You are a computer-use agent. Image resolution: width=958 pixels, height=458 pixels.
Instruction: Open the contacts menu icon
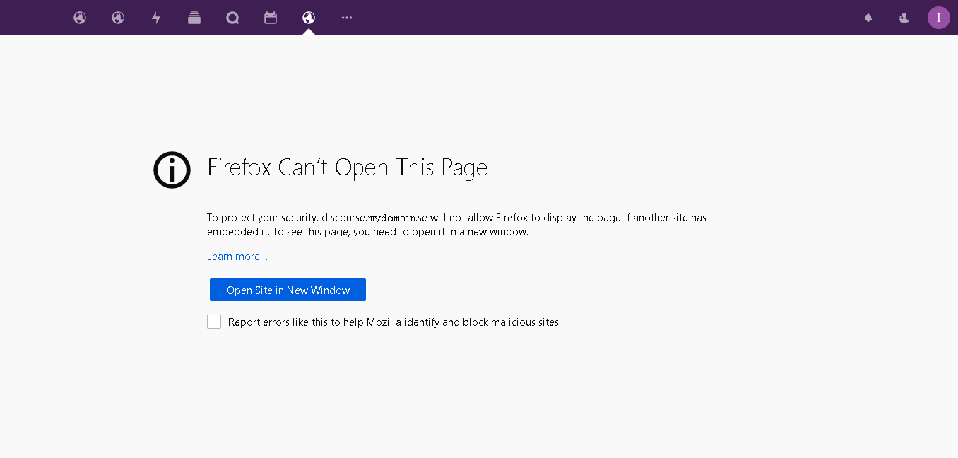point(904,18)
